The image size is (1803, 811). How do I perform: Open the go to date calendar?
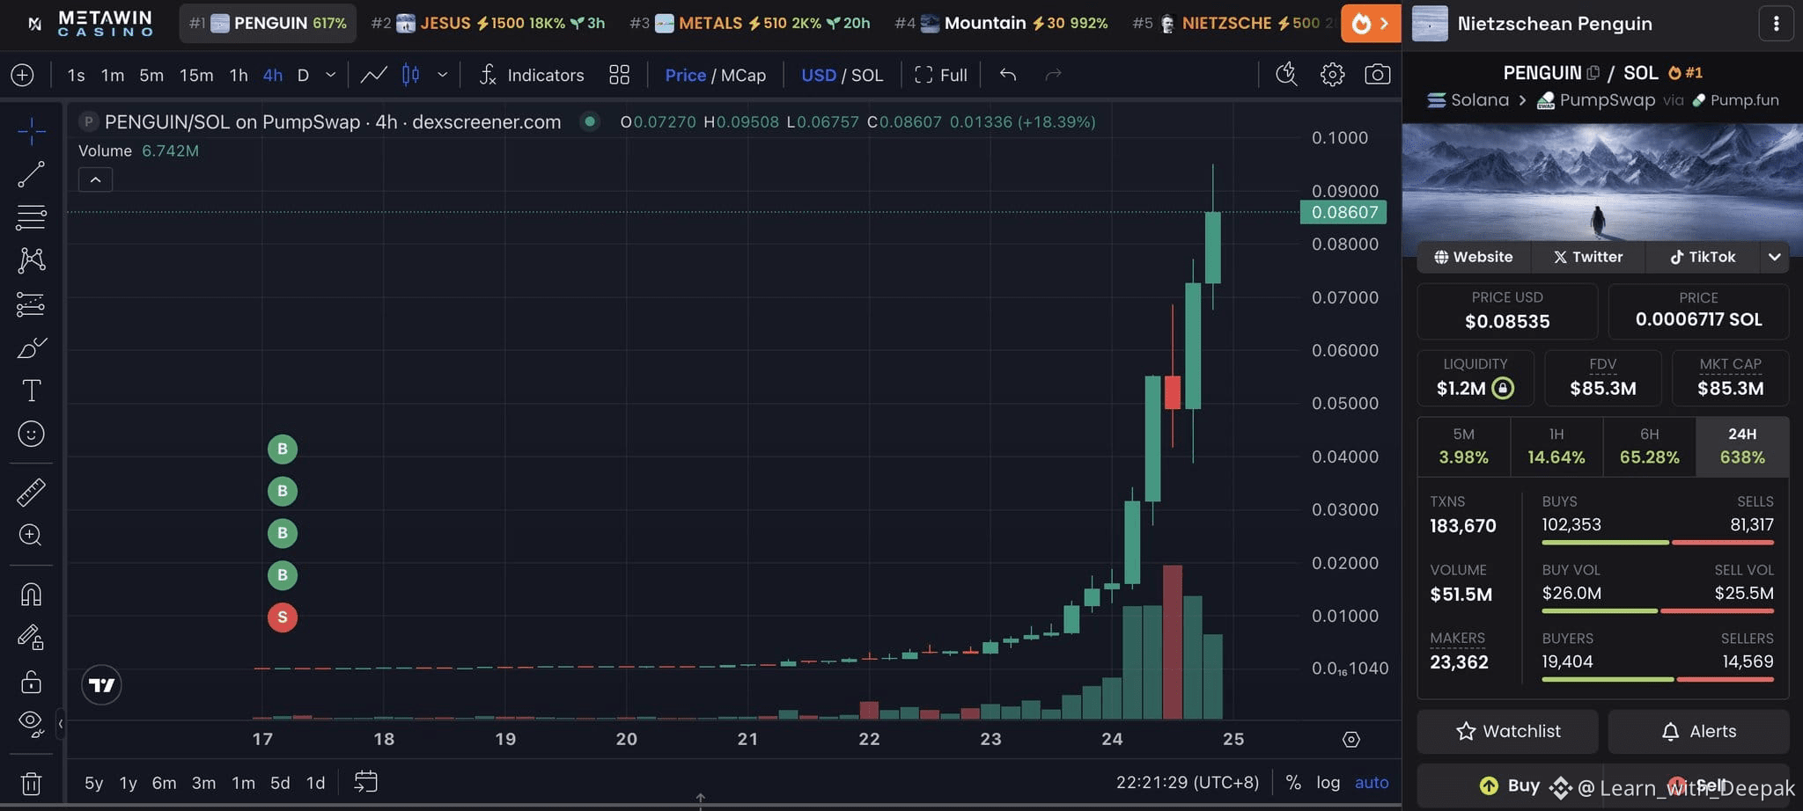(365, 782)
